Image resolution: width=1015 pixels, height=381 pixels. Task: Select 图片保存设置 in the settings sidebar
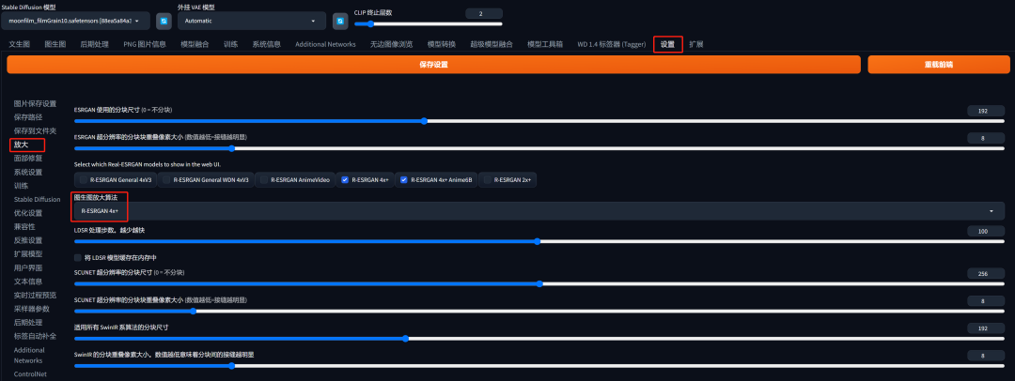point(35,103)
